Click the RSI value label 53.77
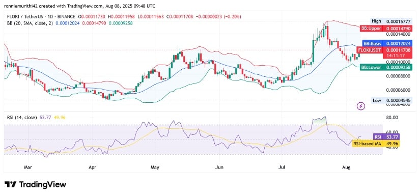This screenshot has width=420, height=196. 386,137
